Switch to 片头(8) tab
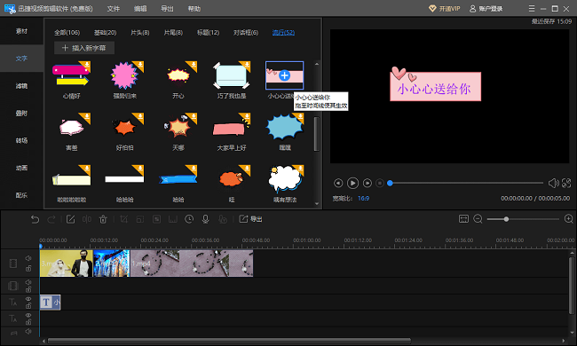577x346 pixels. (140, 32)
